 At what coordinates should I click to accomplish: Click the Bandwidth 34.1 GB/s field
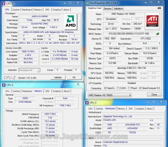150,63
